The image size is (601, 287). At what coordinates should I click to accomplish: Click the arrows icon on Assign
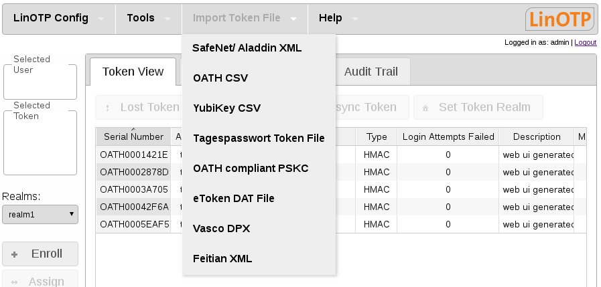(15, 282)
